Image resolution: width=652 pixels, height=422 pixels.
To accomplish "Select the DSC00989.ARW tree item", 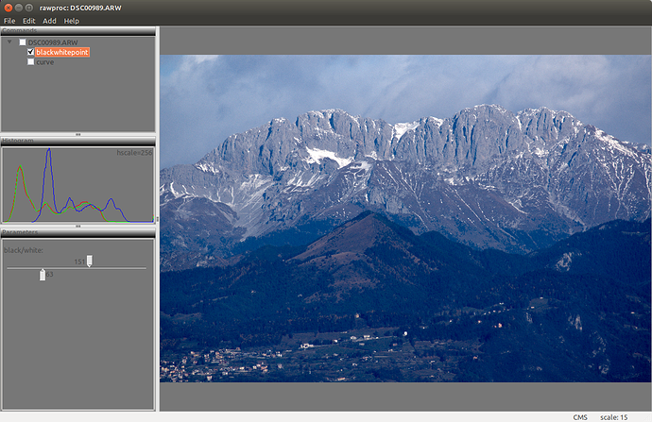I will (x=53, y=42).
